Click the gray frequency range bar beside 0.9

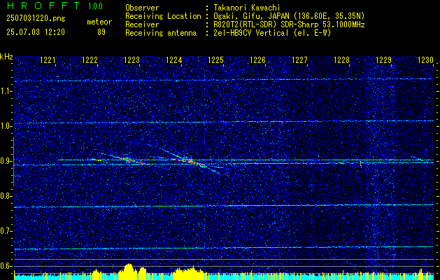click(14, 162)
